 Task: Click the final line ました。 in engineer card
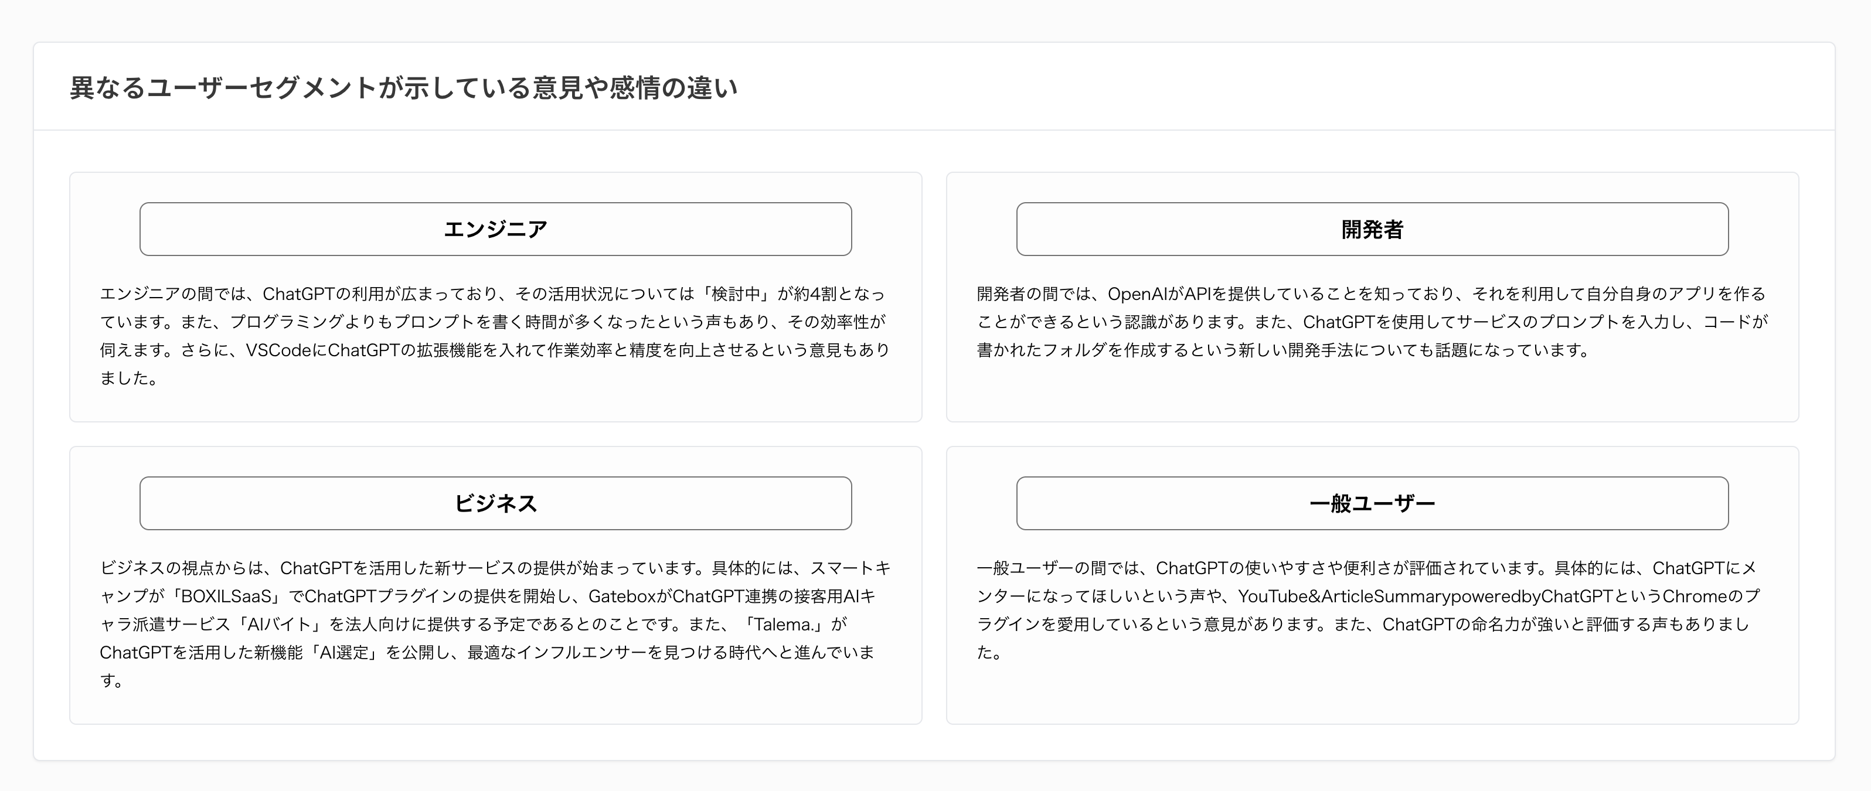point(128,379)
